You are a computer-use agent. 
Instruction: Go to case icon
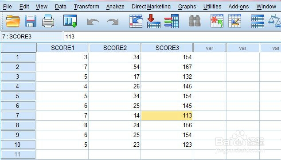click(x=136, y=21)
